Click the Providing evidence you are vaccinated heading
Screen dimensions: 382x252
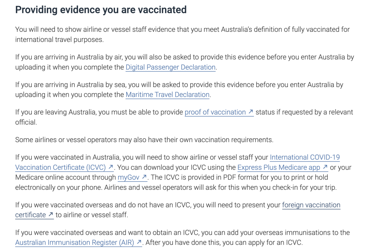pos(101,10)
